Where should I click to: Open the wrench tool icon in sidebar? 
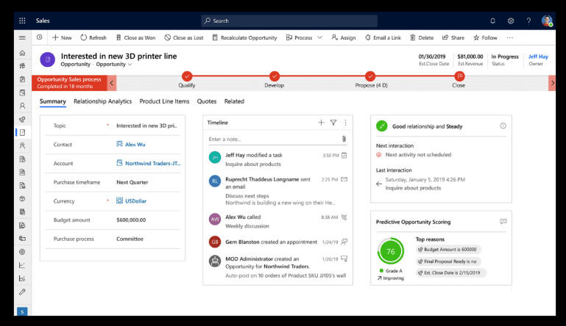tap(22, 291)
